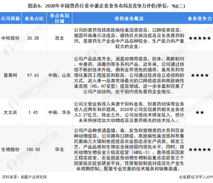213x183 pixels.
Task: Click the company name 生物股份
Action: [x=10, y=150]
